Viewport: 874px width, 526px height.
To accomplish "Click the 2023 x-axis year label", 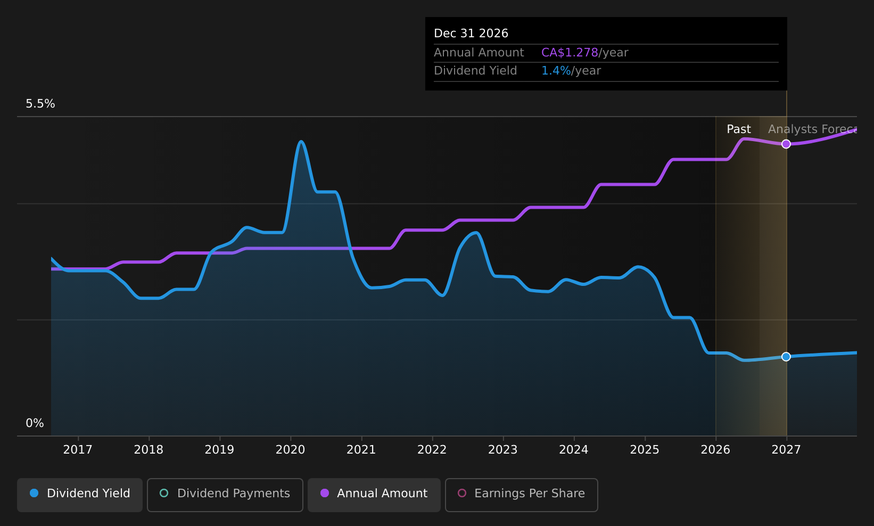I will click(503, 450).
